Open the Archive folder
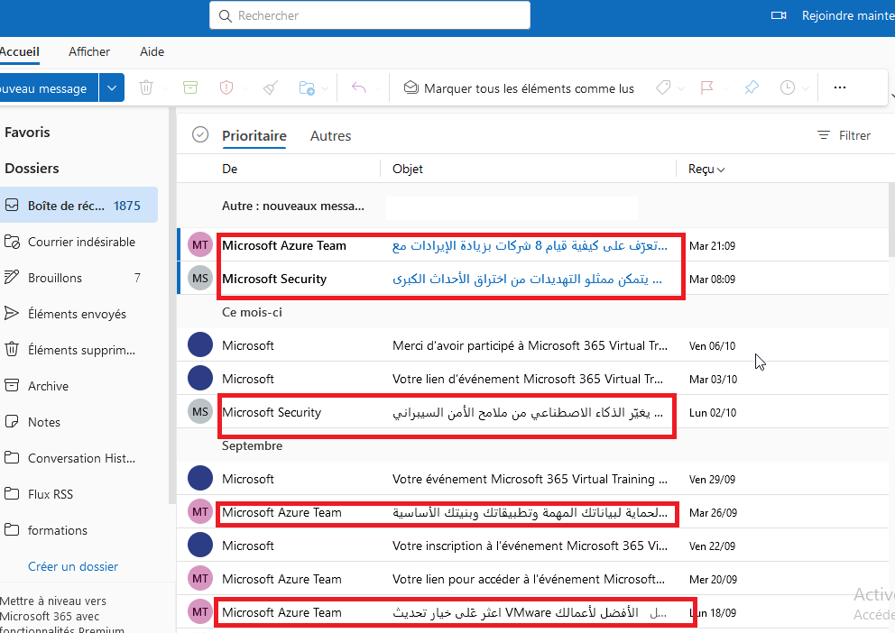Viewport: 895px width, 633px height. coord(78,386)
